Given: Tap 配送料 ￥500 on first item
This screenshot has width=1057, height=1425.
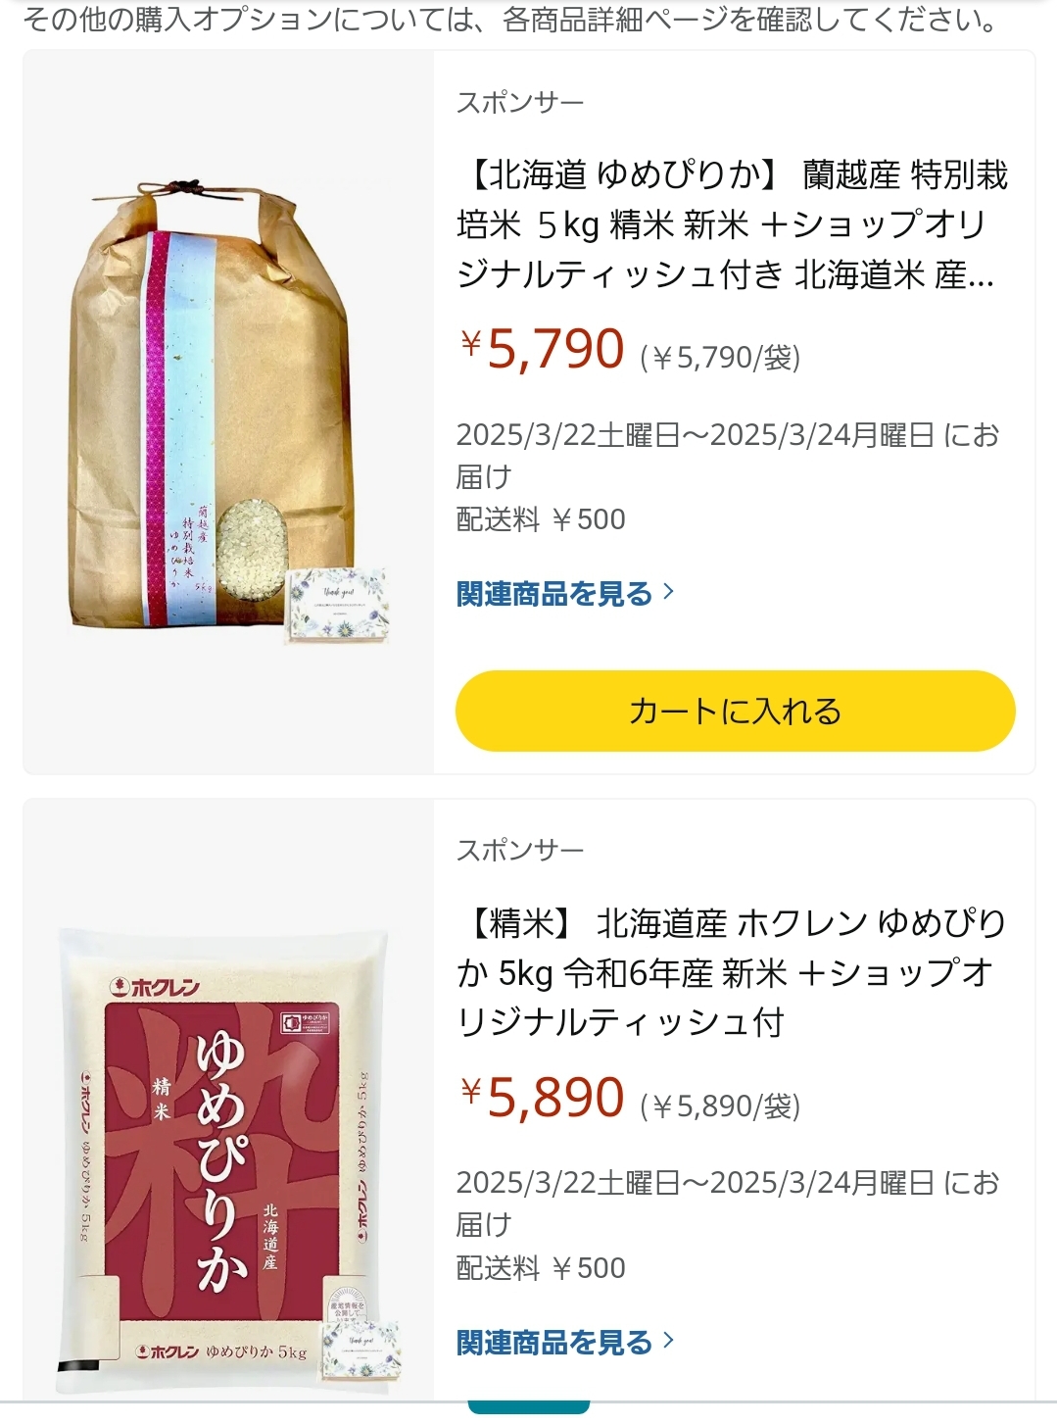Looking at the screenshot, I should point(541,519).
